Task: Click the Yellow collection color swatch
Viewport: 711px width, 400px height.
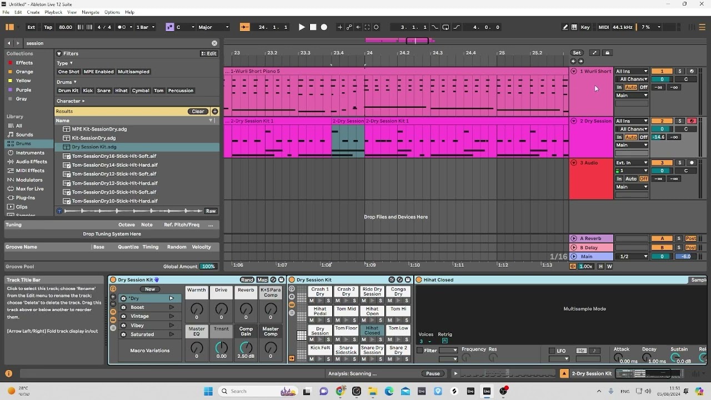Action: click(10, 81)
